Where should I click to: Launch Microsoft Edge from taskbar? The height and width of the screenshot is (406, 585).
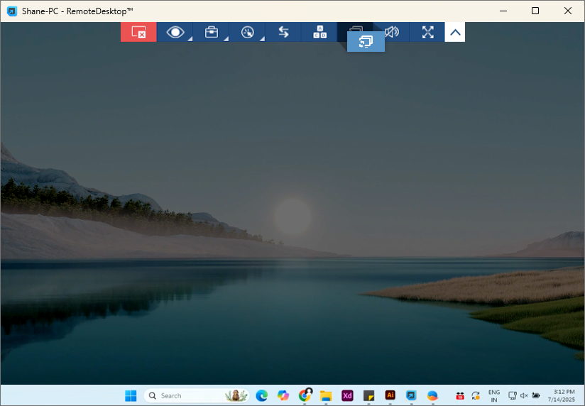click(261, 395)
